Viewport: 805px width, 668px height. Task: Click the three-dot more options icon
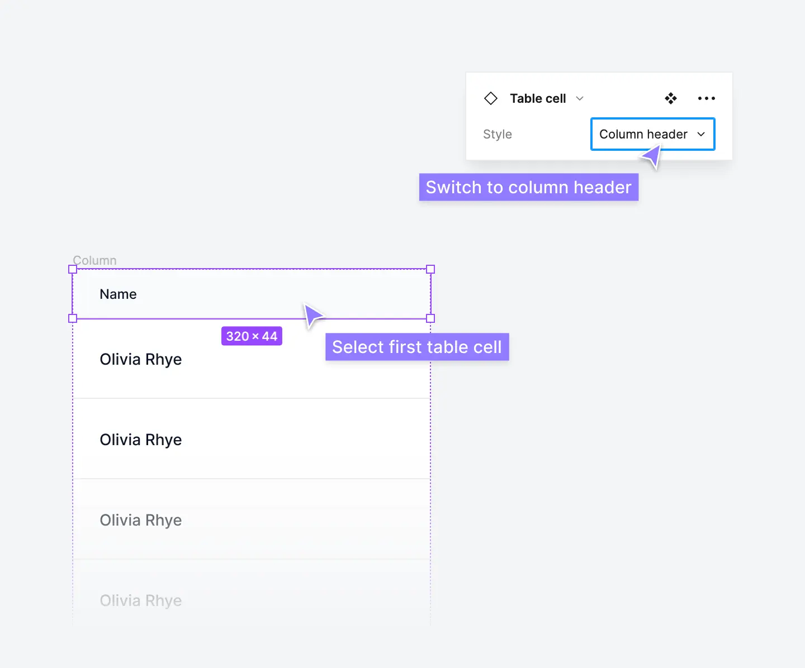(706, 98)
